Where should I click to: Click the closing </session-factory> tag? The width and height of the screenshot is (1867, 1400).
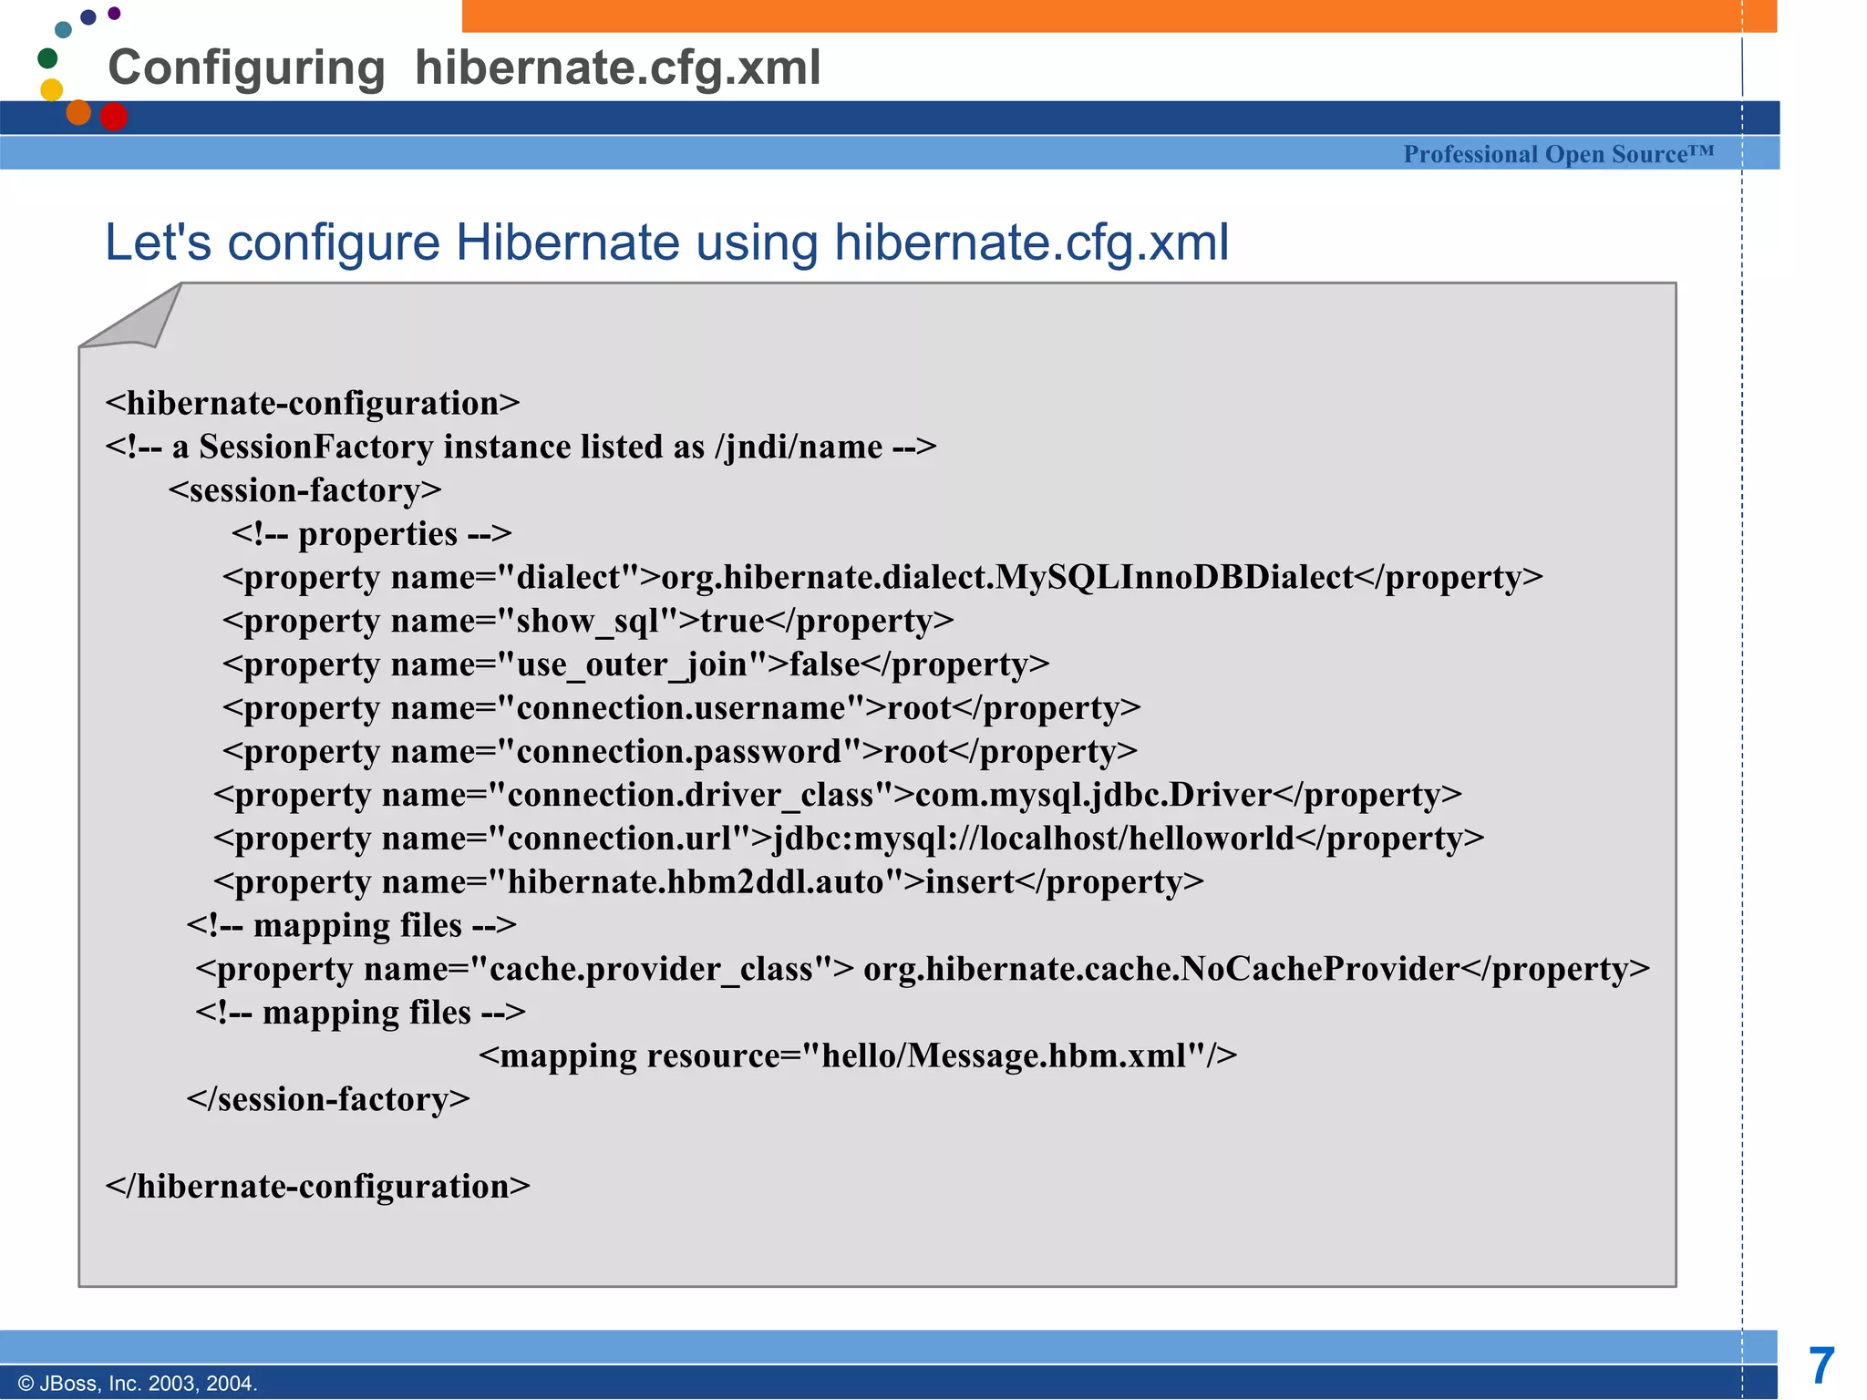tap(328, 1099)
